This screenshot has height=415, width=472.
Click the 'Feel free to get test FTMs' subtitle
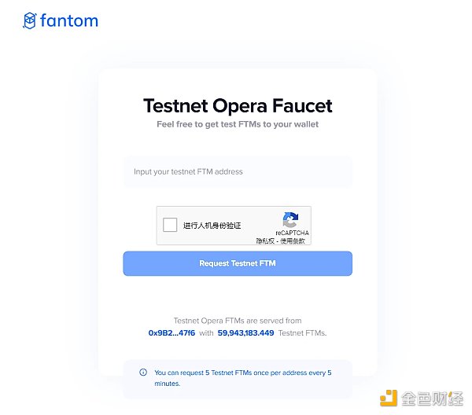(x=238, y=124)
